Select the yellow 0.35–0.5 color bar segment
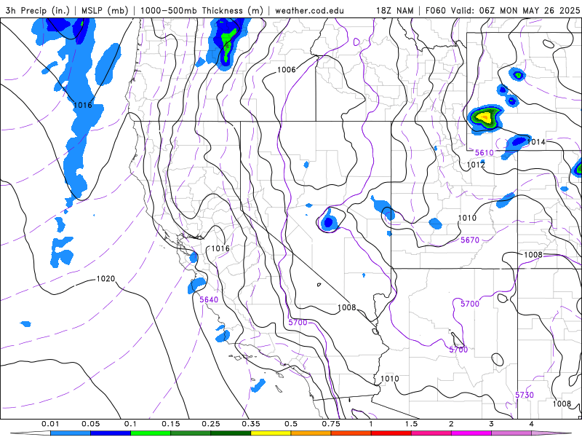The height and width of the screenshot is (437, 582). tap(271, 433)
